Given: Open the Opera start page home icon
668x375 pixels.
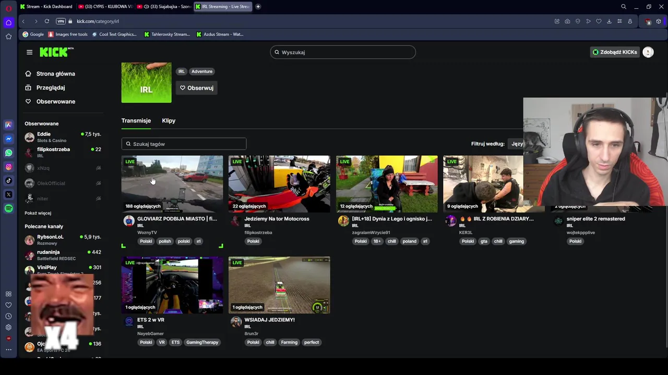Looking at the screenshot, I should 8,22.
